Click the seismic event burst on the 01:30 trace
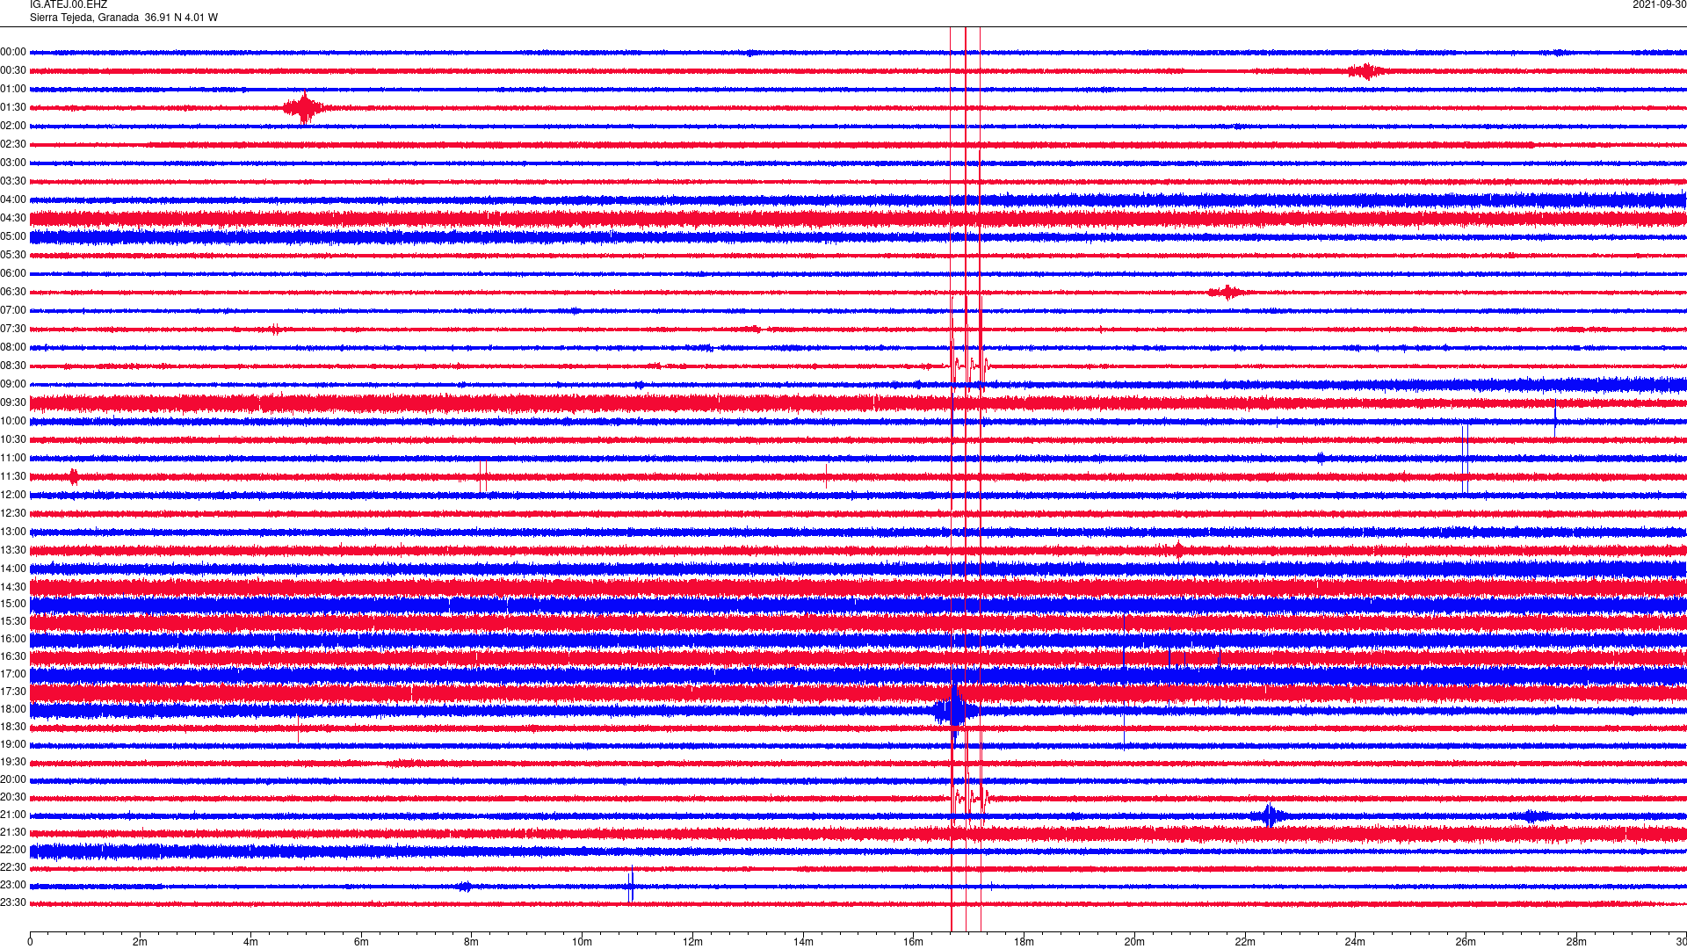 coord(305,108)
